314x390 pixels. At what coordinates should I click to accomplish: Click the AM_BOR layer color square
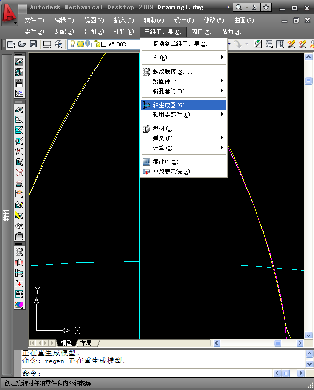click(x=104, y=44)
